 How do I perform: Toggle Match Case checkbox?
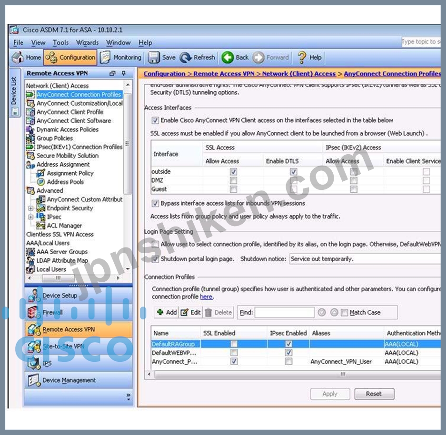click(344, 313)
